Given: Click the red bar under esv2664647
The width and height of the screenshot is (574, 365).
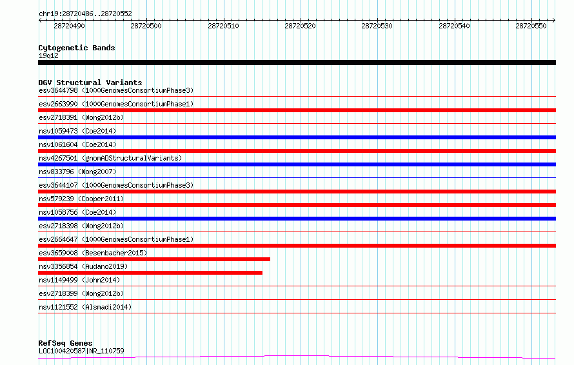Looking at the screenshot, I should 297,246.
